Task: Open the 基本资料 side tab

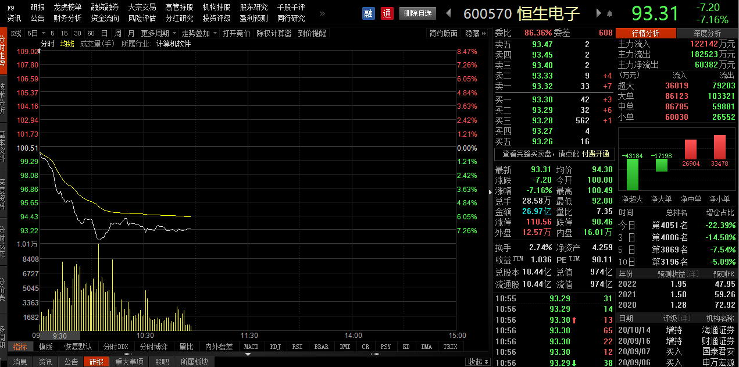Action: [x=3, y=145]
